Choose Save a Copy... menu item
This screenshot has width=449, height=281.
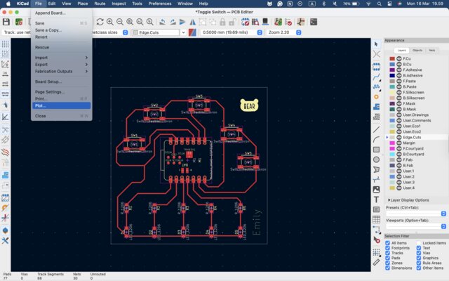(x=61, y=30)
